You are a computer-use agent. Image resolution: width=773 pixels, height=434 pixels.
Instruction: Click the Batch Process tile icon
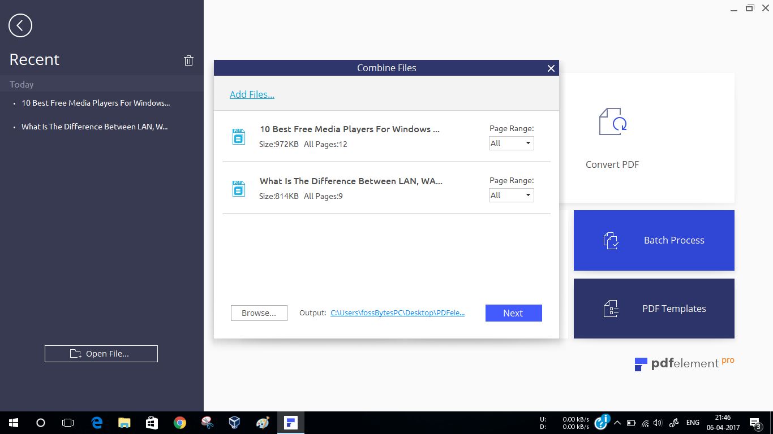(x=611, y=241)
